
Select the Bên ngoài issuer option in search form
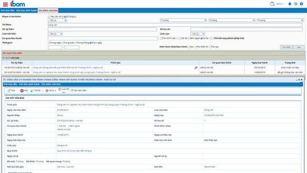coord(189,38)
